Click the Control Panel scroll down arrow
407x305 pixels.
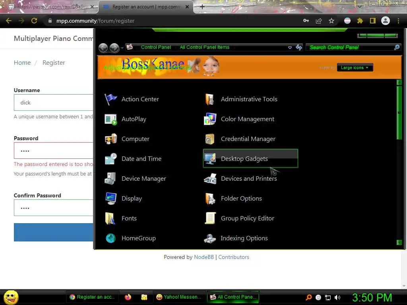(399, 243)
